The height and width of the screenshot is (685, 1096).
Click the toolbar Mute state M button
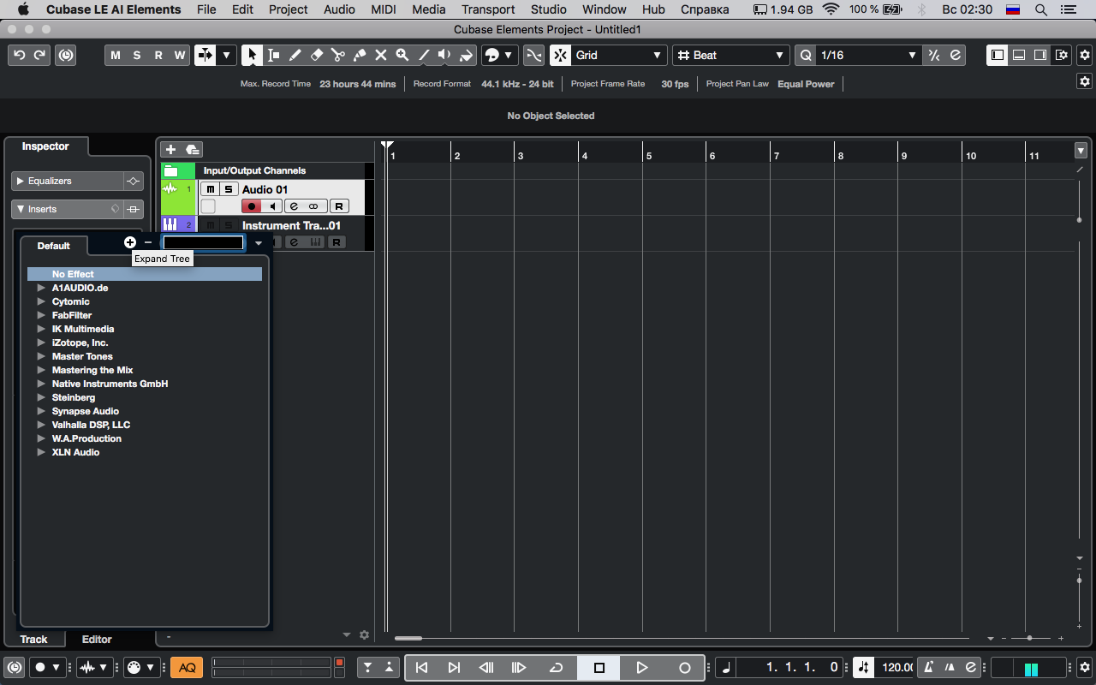click(115, 55)
